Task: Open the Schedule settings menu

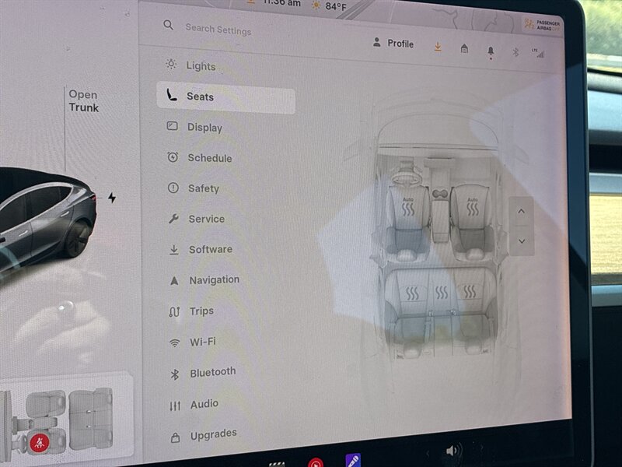Action: [x=199, y=158]
